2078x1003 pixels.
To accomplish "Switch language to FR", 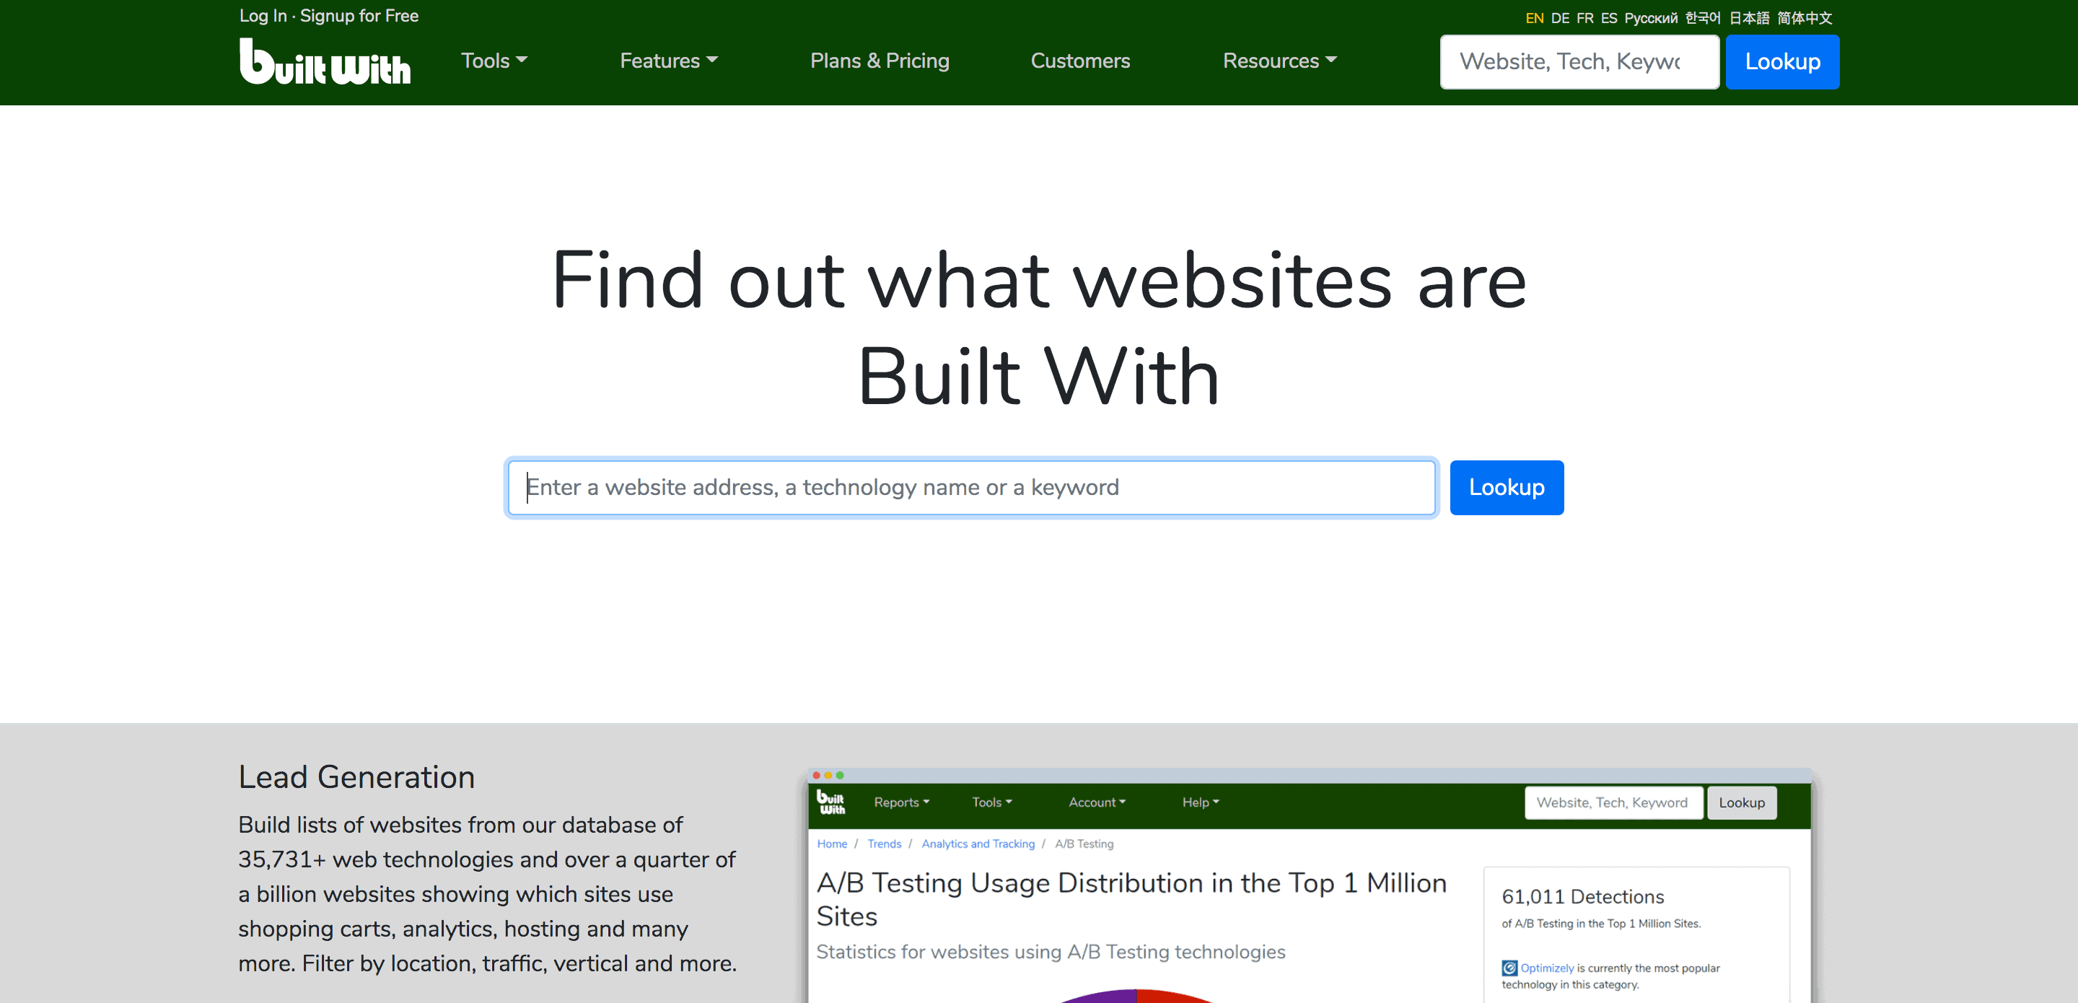I will (x=1584, y=18).
